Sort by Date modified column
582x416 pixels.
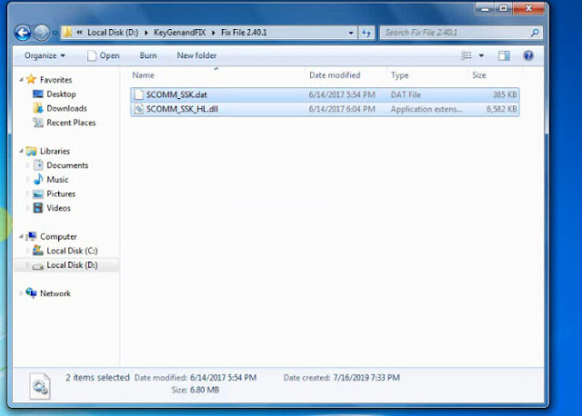pyautogui.click(x=335, y=75)
